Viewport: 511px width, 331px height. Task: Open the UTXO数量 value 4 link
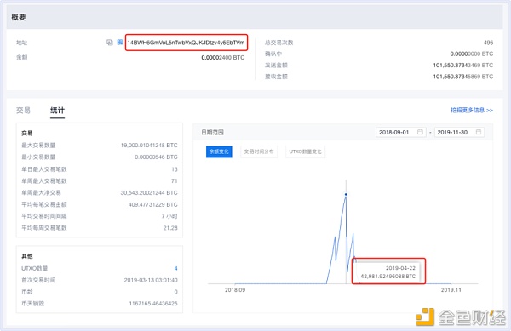pyautogui.click(x=175, y=269)
